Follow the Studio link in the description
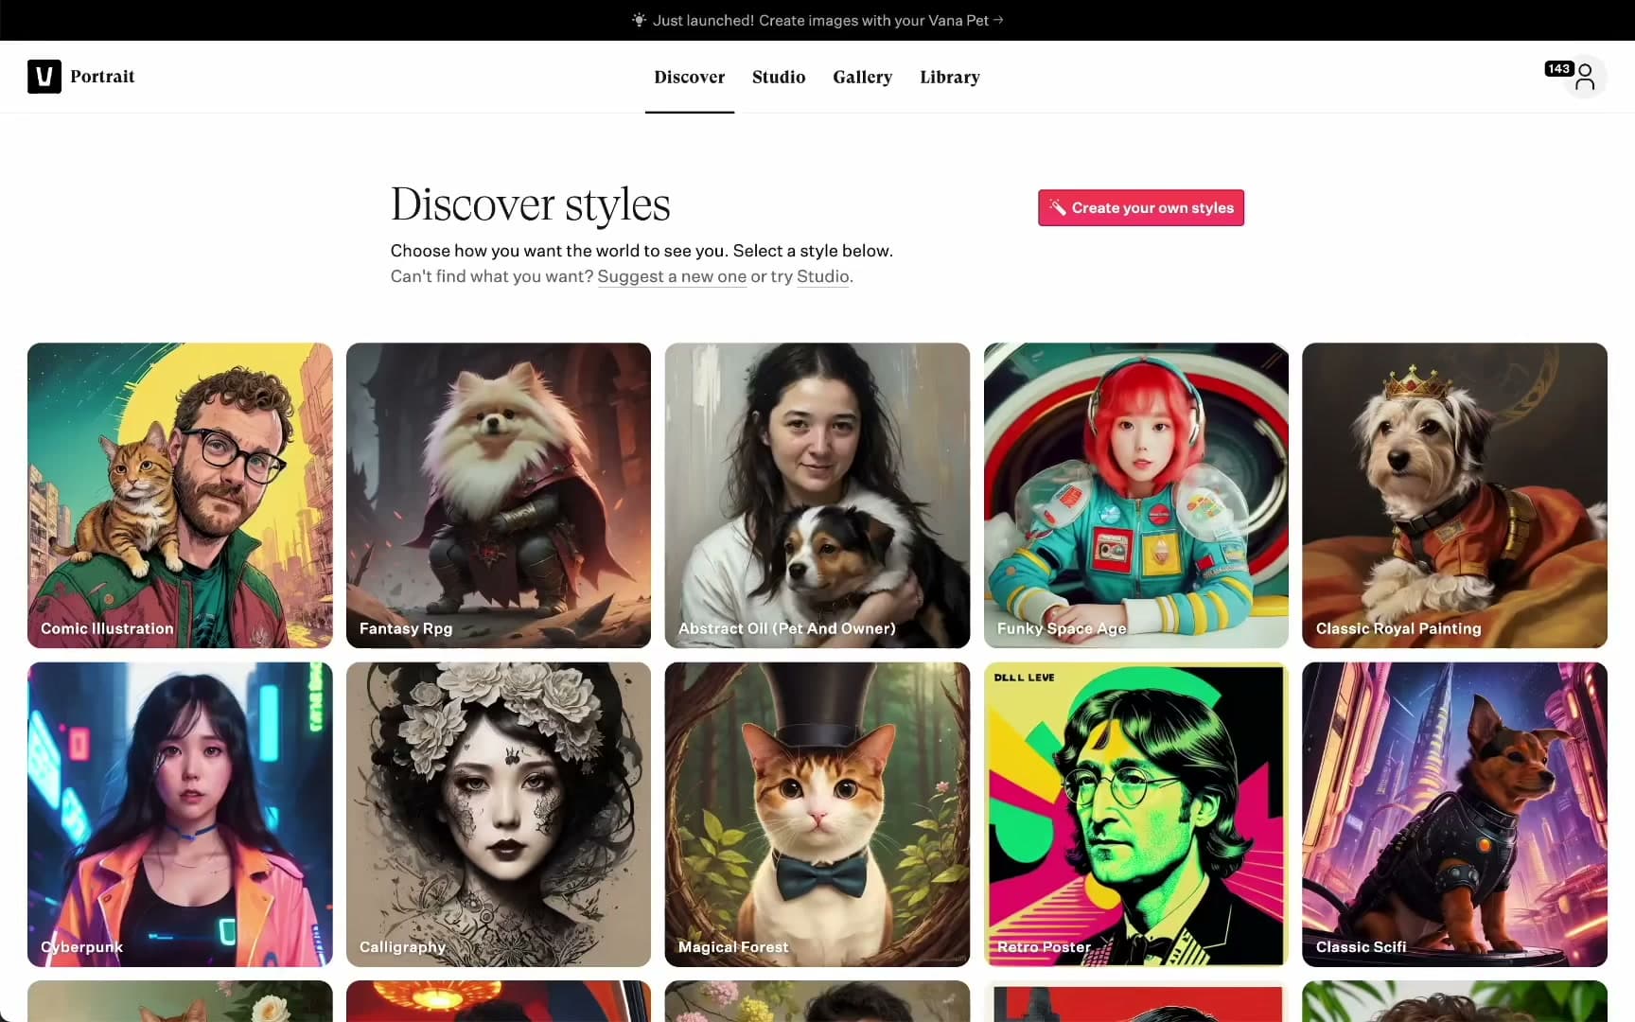 pos(823,276)
